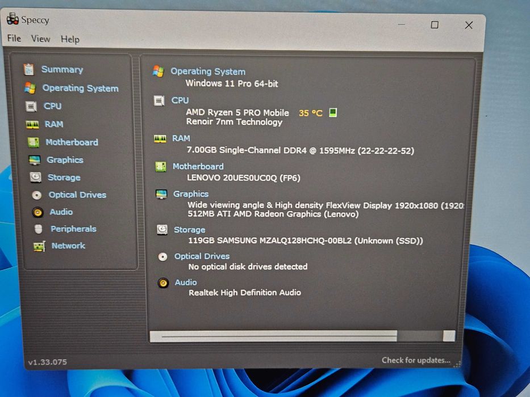Image resolution: width=530 pixels, height=397 pixels.
Task: Click 'No optical disk drives detected' text
Action: (248, 267)
